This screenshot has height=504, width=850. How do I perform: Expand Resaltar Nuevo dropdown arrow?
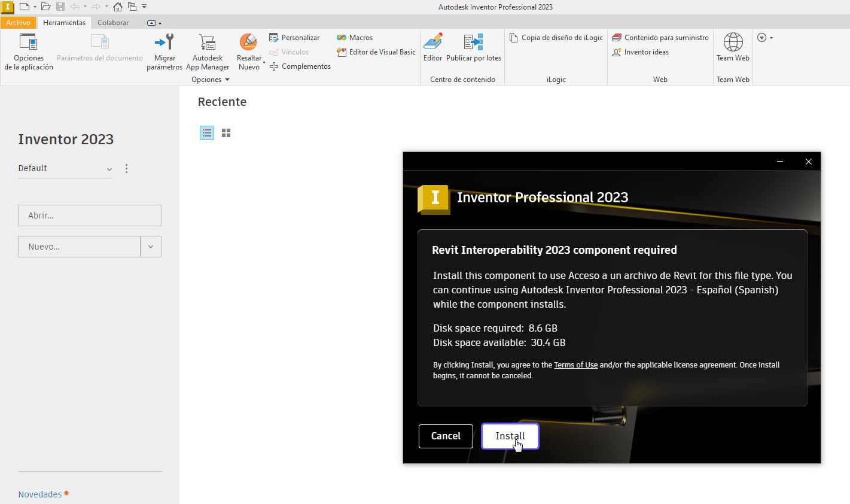pos(264,62)
